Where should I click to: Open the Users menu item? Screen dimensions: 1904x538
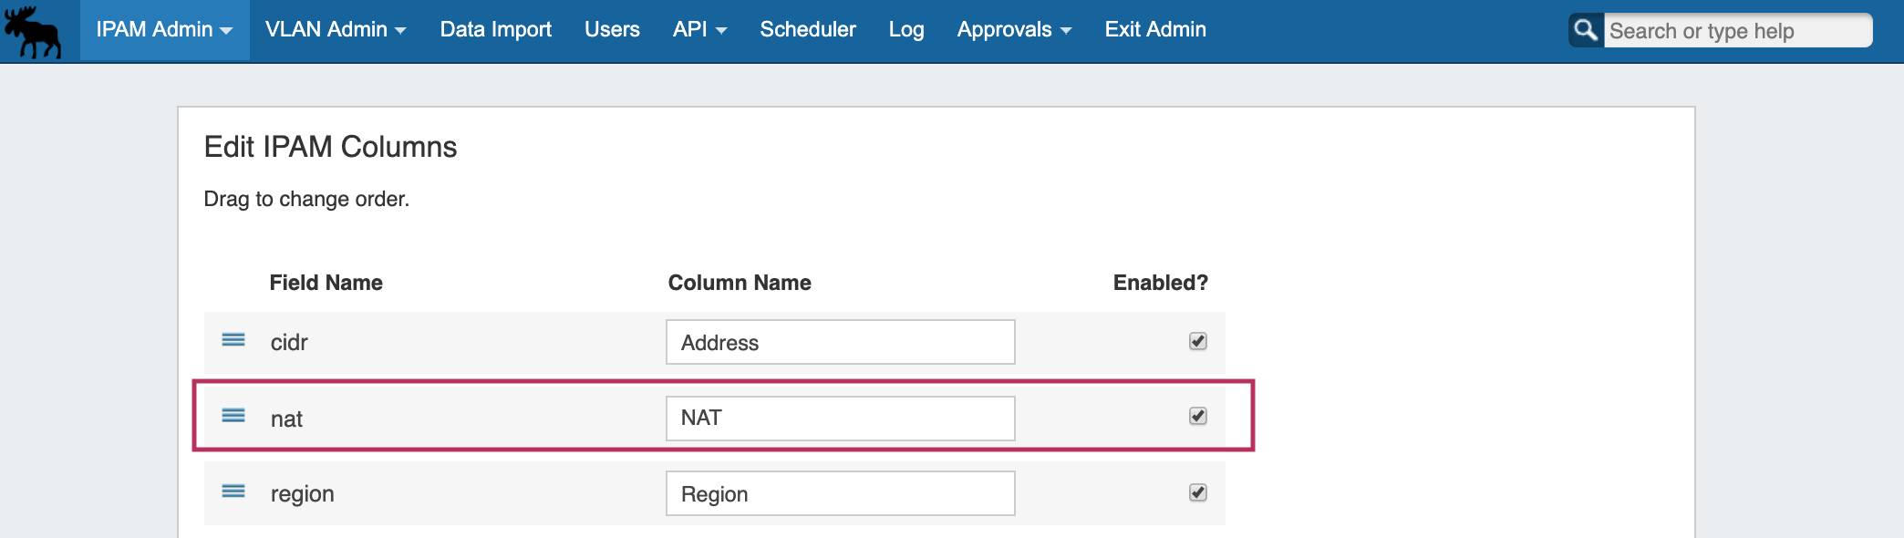click(612, 30)
